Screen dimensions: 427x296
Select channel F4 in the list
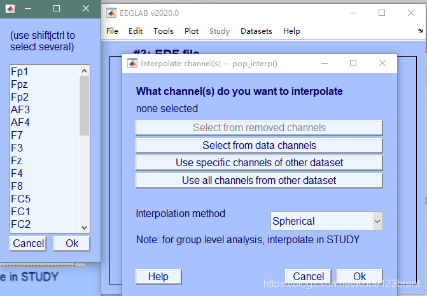click(x=45, y=173)
